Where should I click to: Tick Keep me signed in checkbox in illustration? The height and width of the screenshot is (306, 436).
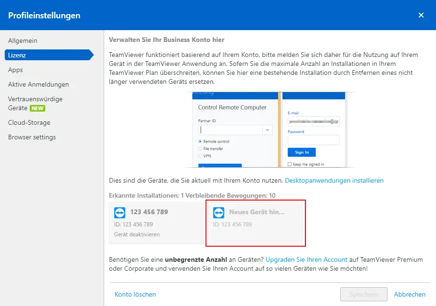(x=290, y=164)
